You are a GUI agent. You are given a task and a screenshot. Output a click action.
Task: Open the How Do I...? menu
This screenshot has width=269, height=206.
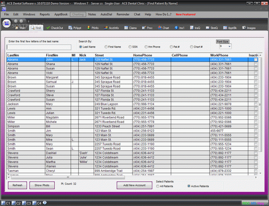tap(163, 14)
